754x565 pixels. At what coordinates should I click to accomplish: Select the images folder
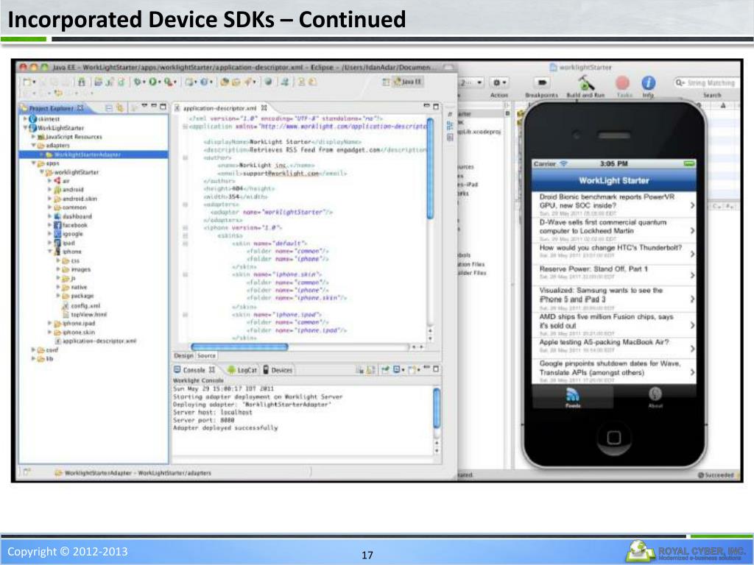click(x=77, y=269)
